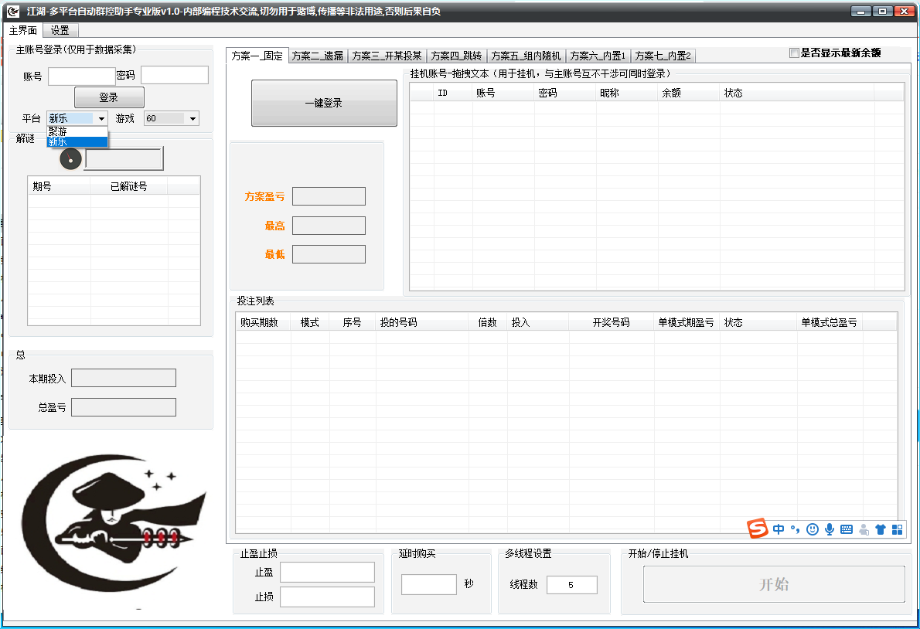The width and height of the screenshot is (920, 629).
Task: Open the soft keyboard icon
Action: (x=846, y=529)
